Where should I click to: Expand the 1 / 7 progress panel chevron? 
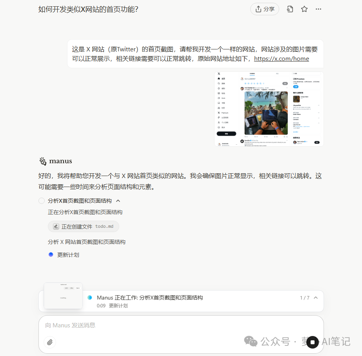point(316,298)
